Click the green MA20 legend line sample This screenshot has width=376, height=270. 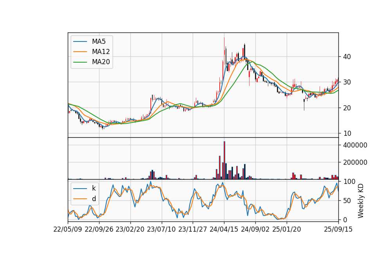pyautogui.click(x=80, y=62)
